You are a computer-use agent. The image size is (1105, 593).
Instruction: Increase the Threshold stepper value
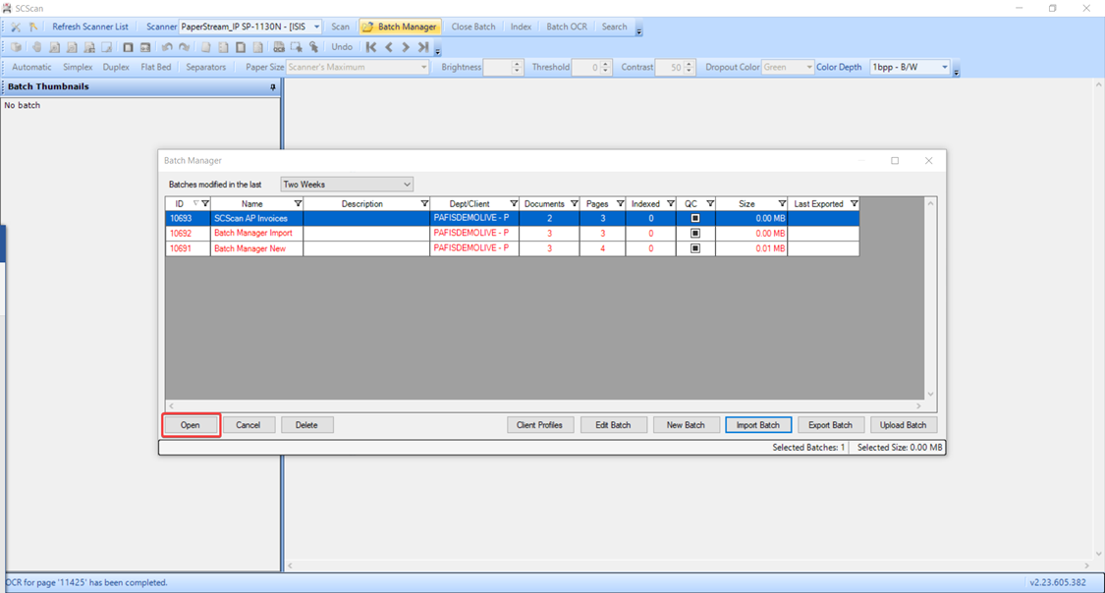606,64
